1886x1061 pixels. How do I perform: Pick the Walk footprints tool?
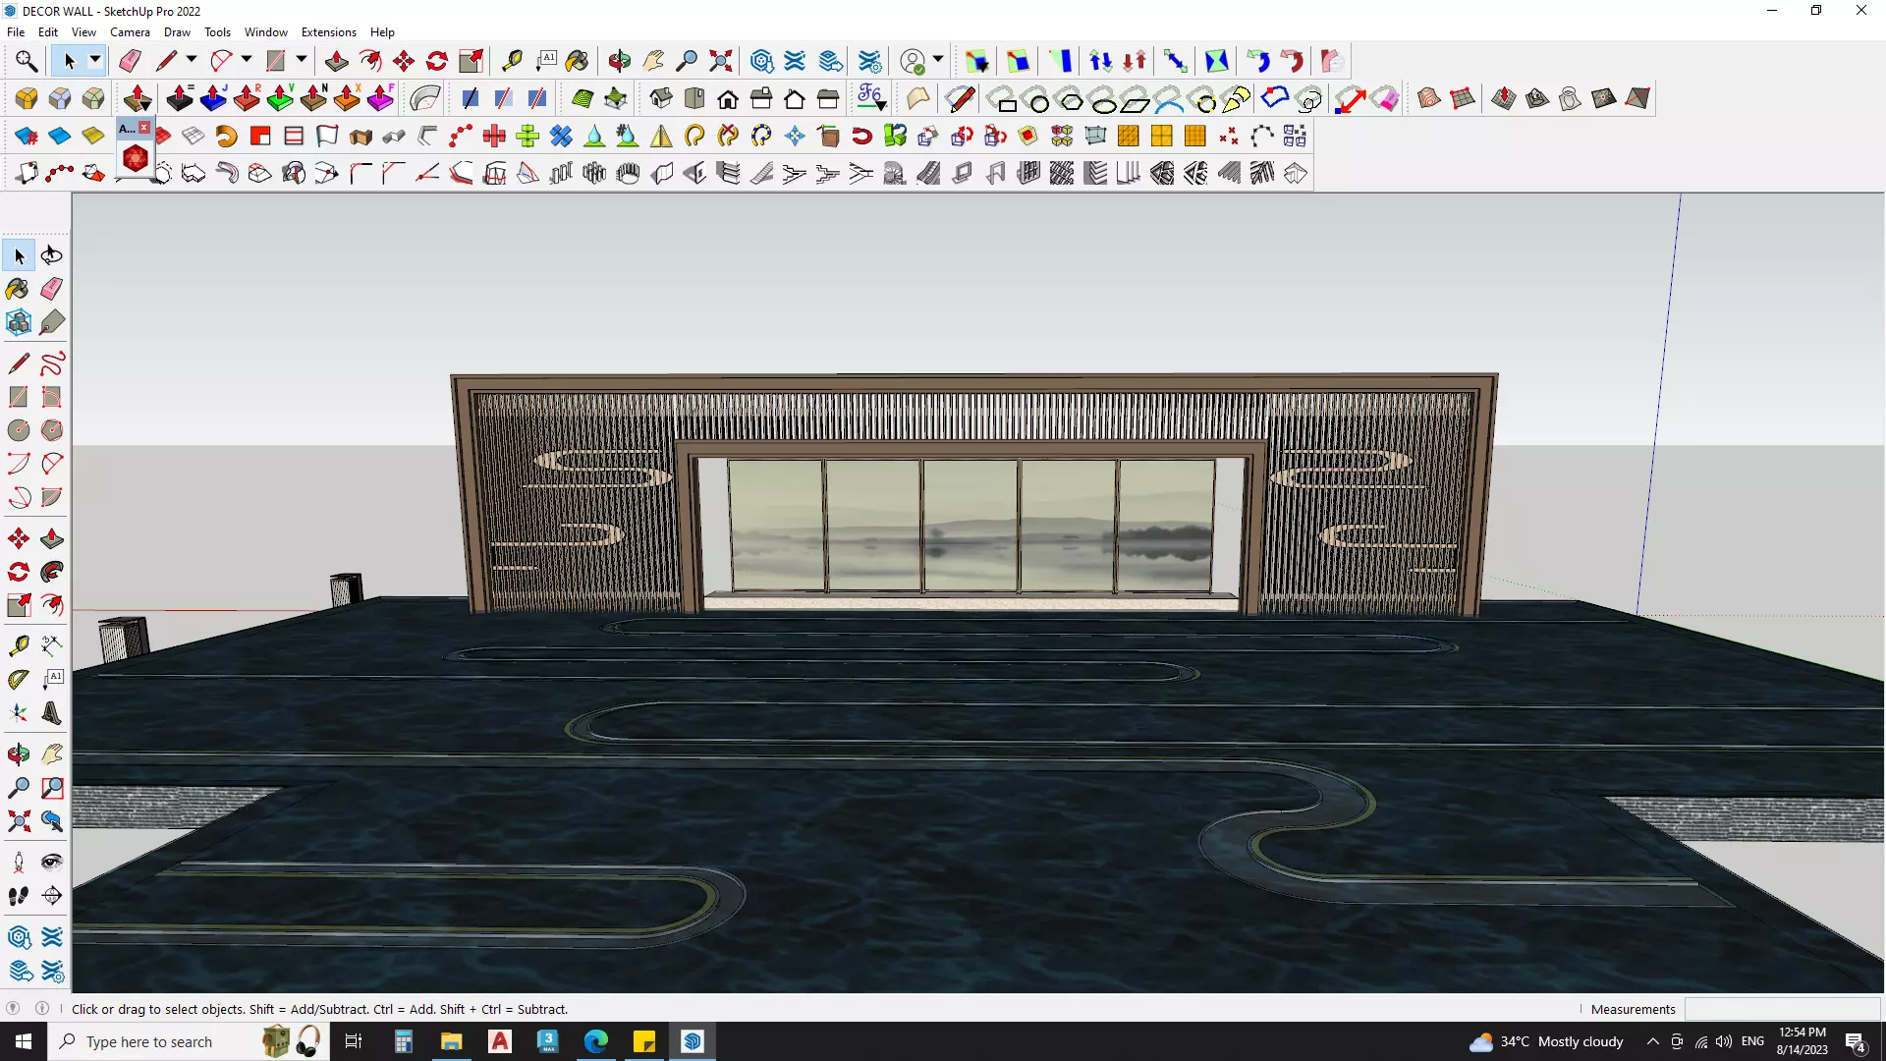(19, 896)
